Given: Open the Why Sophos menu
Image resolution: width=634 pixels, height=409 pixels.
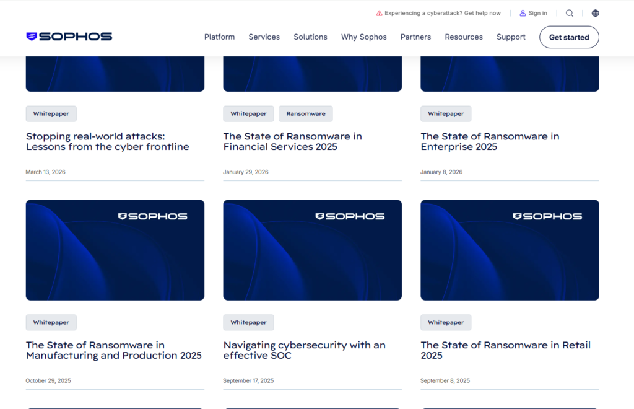Looking at the screenshot, I should pyautogui.click(x=363, y=37).
